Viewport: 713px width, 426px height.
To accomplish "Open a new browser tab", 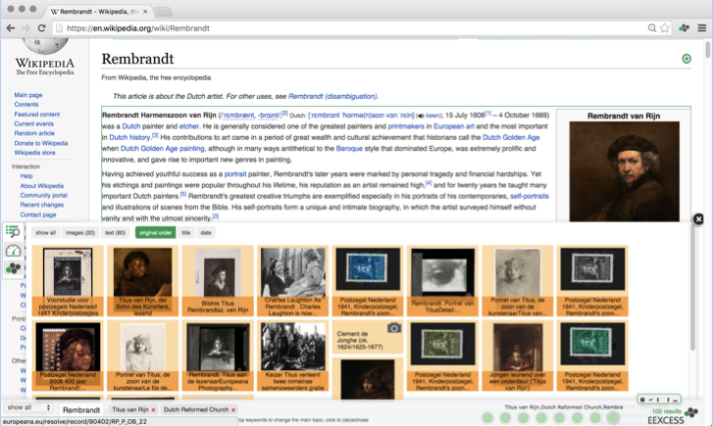I will click(x=163, y=12).
